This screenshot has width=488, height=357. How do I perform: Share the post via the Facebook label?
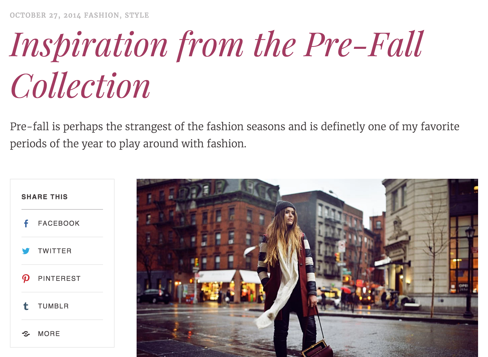click(x=59, y=223)
